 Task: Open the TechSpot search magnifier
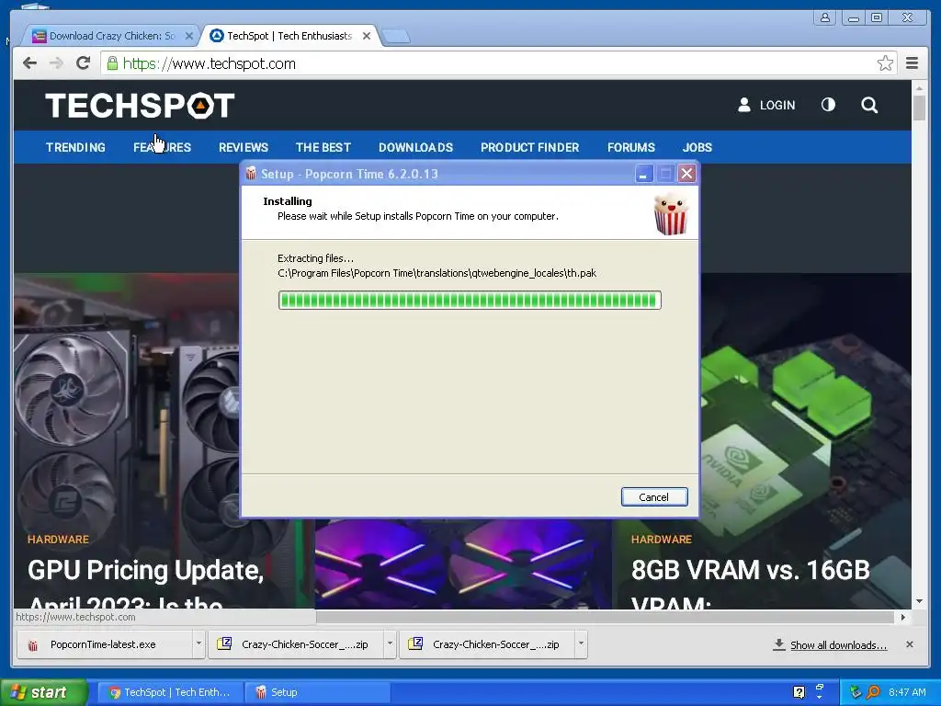pyautogui.click(x=869, y=105)
